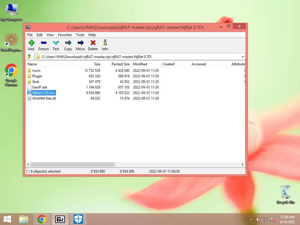Open the Tools menu
300x225 pixels.
pos(80,35)
